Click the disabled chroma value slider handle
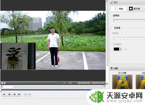 tap(114, 38)
